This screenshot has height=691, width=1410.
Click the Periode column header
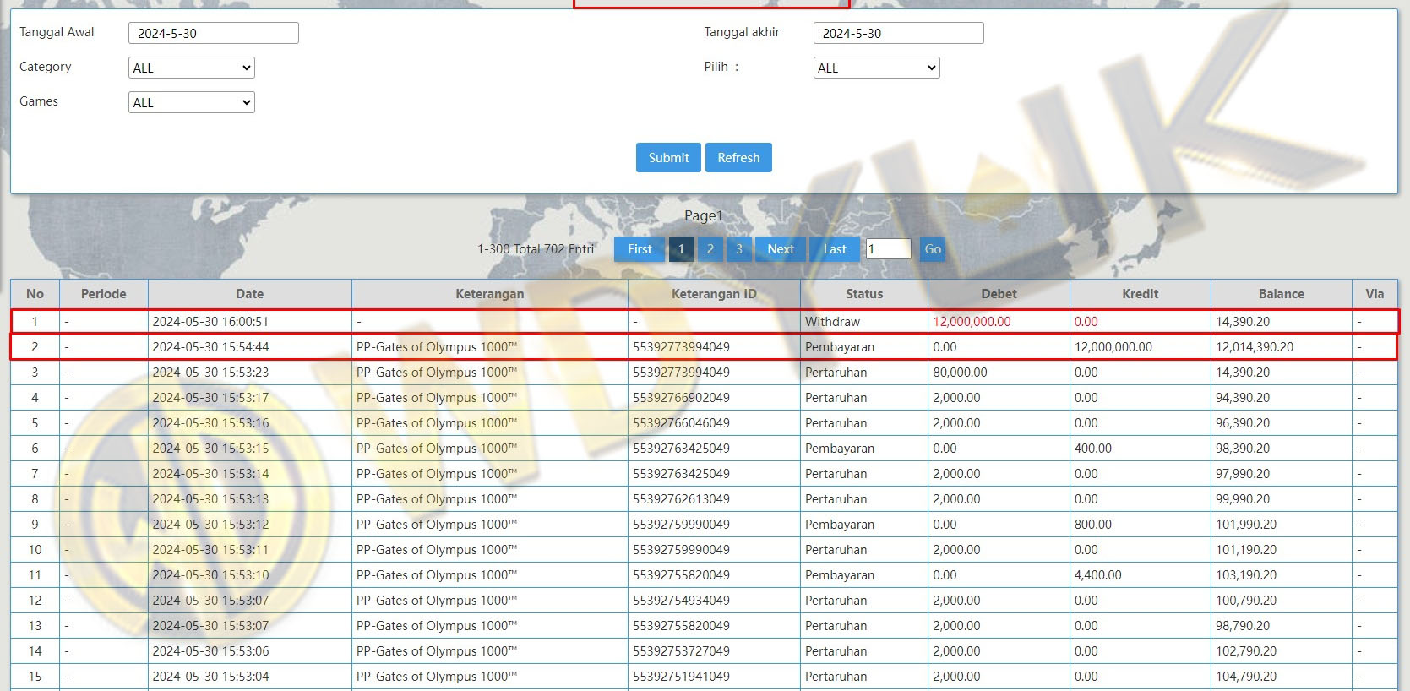[104, 294]
